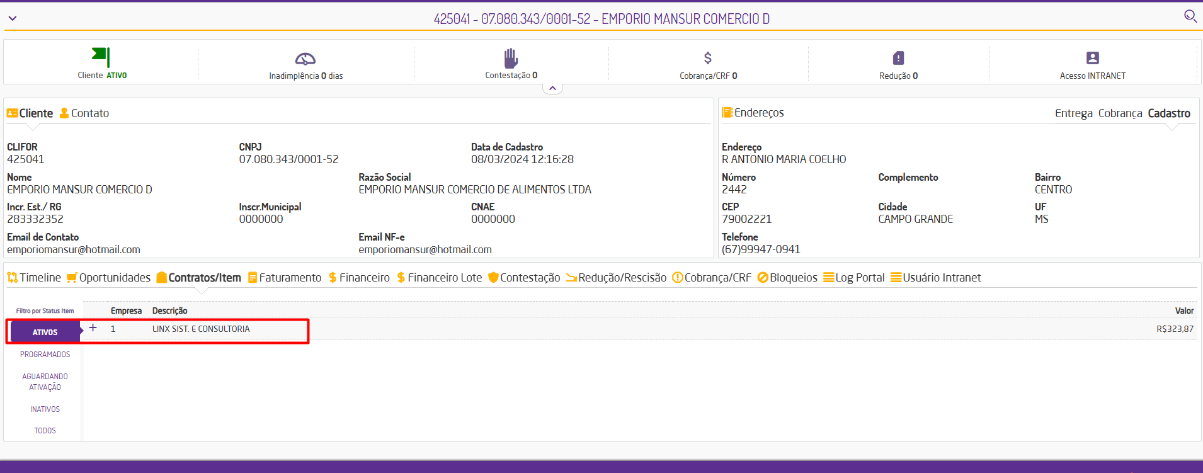Open the Log Portal tab

[854, 278]
